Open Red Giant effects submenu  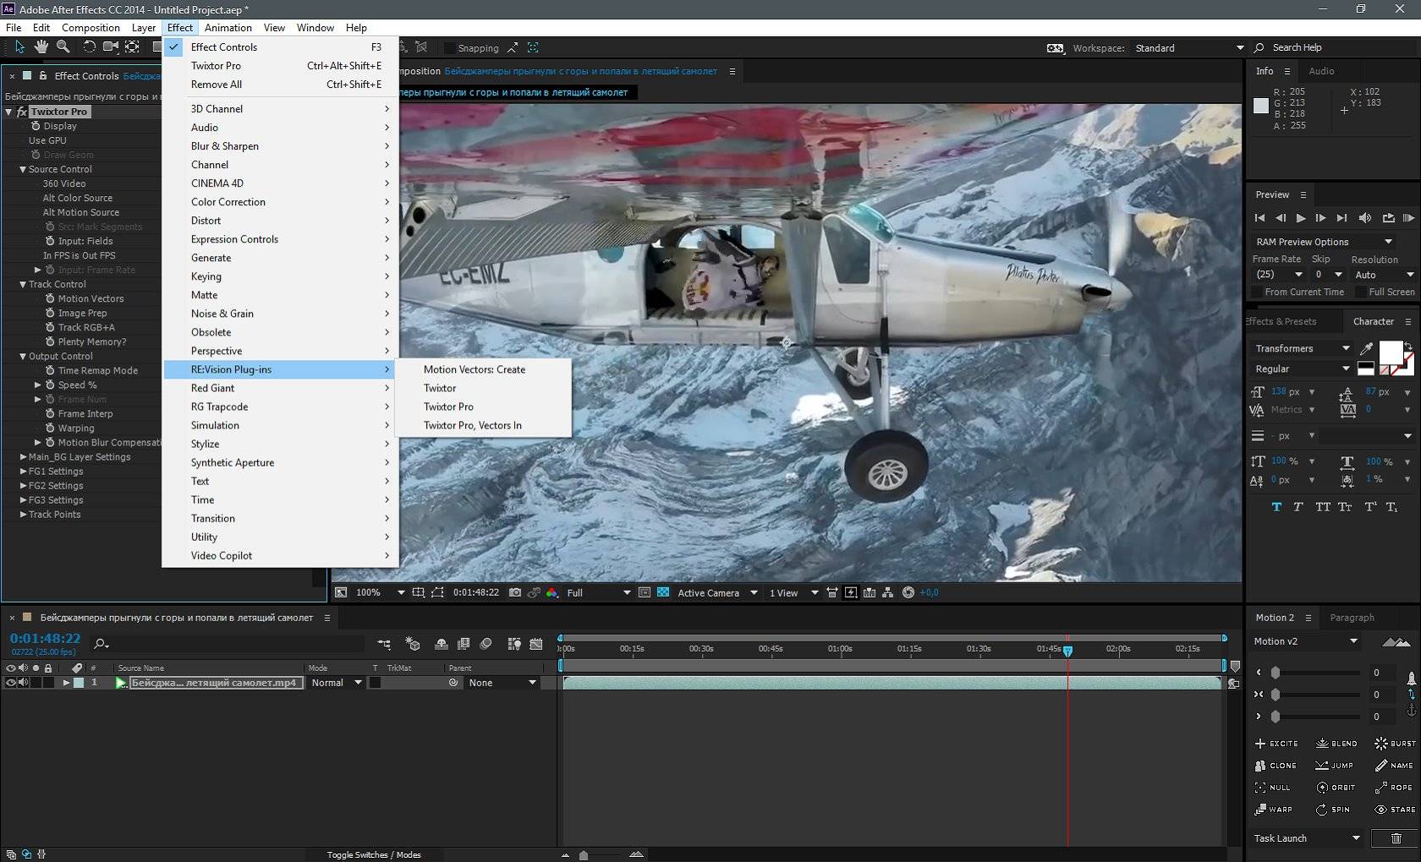(279, 388)
